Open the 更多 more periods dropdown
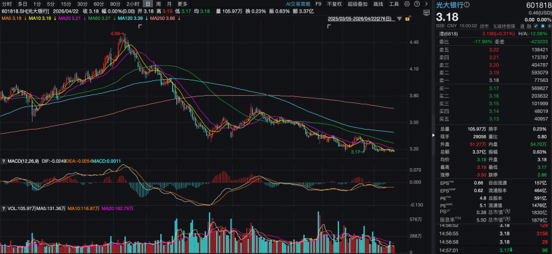Image resolution: width=552 pixels, height=254 pixels. click(183, 4)
